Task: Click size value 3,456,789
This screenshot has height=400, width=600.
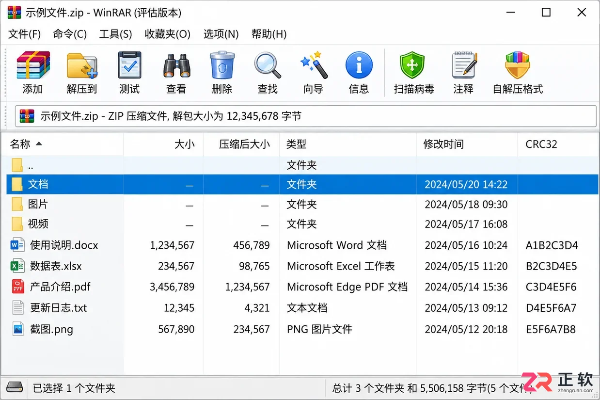Action: tap(172, 287)
